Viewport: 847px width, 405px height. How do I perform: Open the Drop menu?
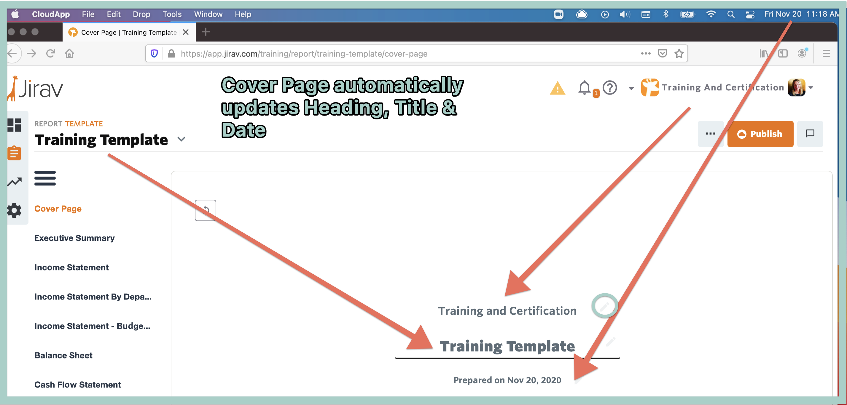tap(141, 14)
